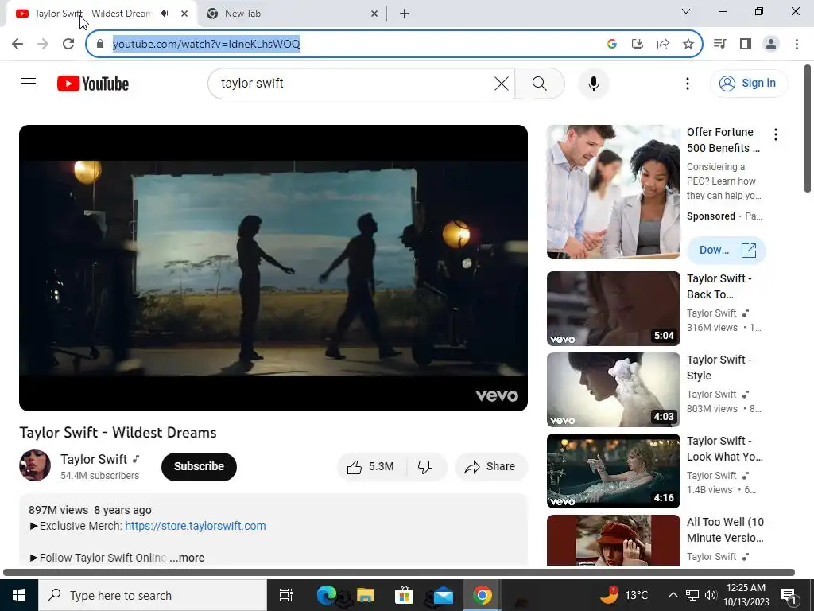Open Task View on taskbar
The width and height of the screenshot is (814, 611).
286,595
